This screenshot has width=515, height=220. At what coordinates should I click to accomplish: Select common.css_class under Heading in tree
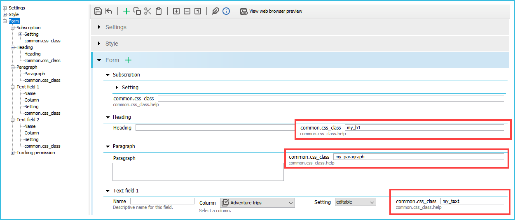tap(42, 60)
